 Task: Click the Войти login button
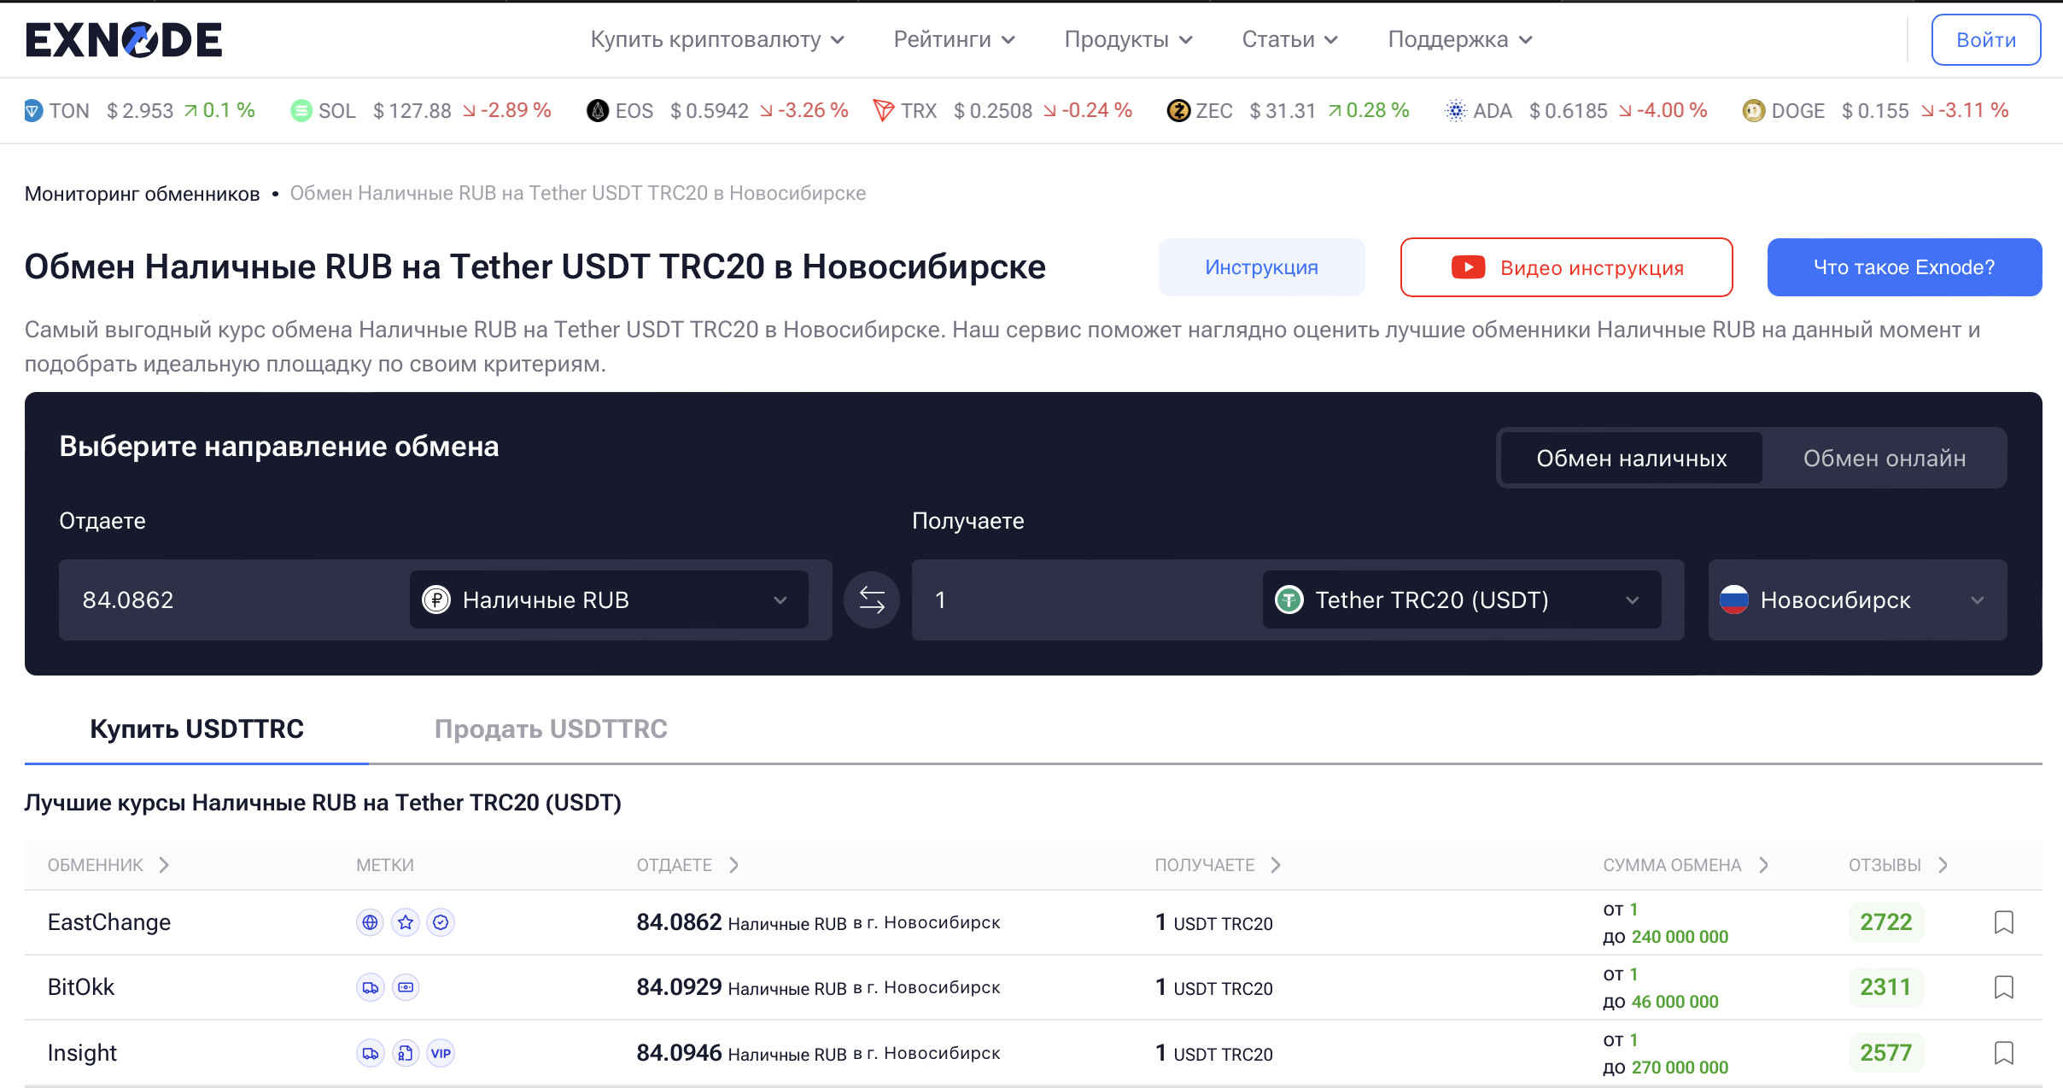tap(1985, 40)
